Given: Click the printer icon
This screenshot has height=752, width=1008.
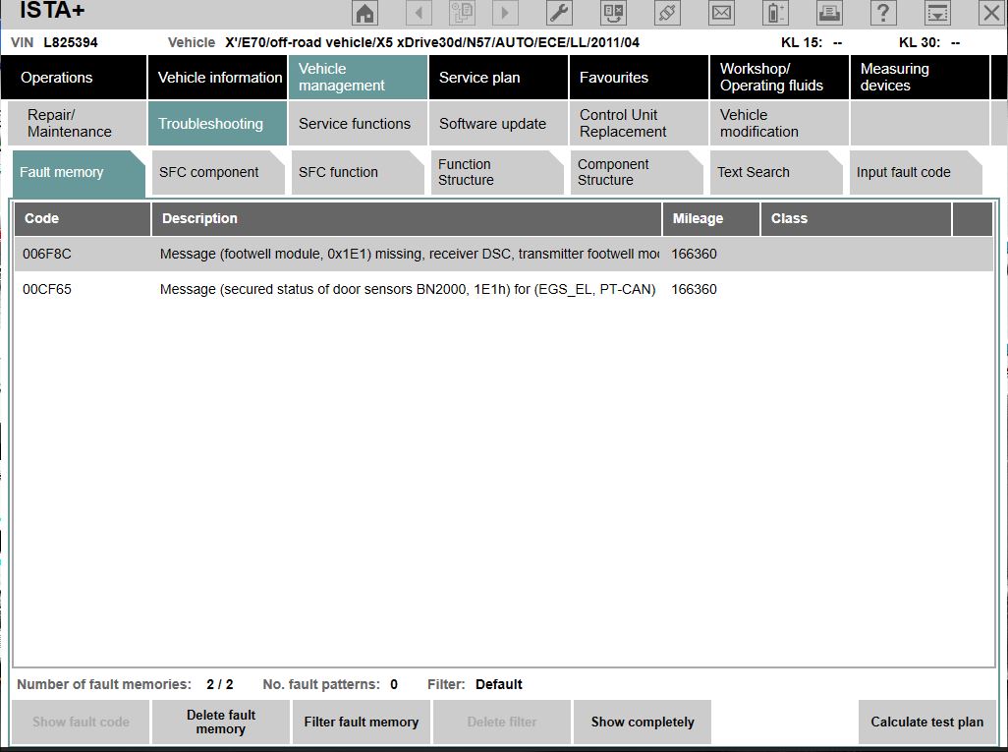Looking at the screenshot, I should pos(830,13).
